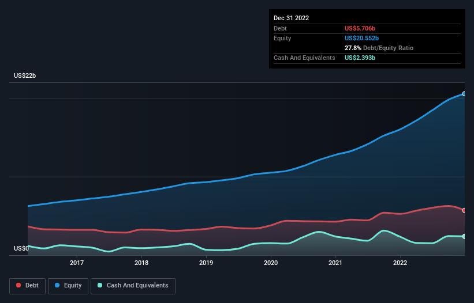Click the US$2.393b cash value
474x303 pixels.
(360, 58)
